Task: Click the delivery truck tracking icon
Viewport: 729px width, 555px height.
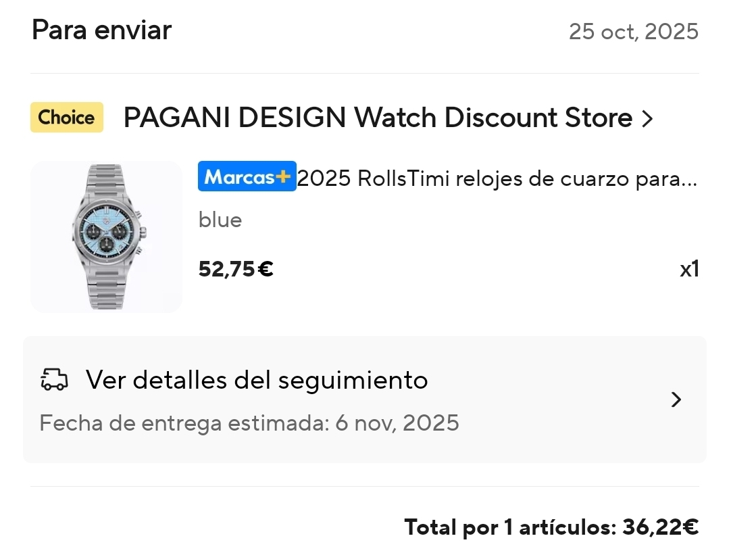Action: click(55, 379)
